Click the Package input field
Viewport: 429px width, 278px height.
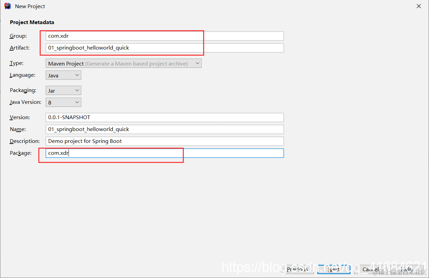(164, 153)
